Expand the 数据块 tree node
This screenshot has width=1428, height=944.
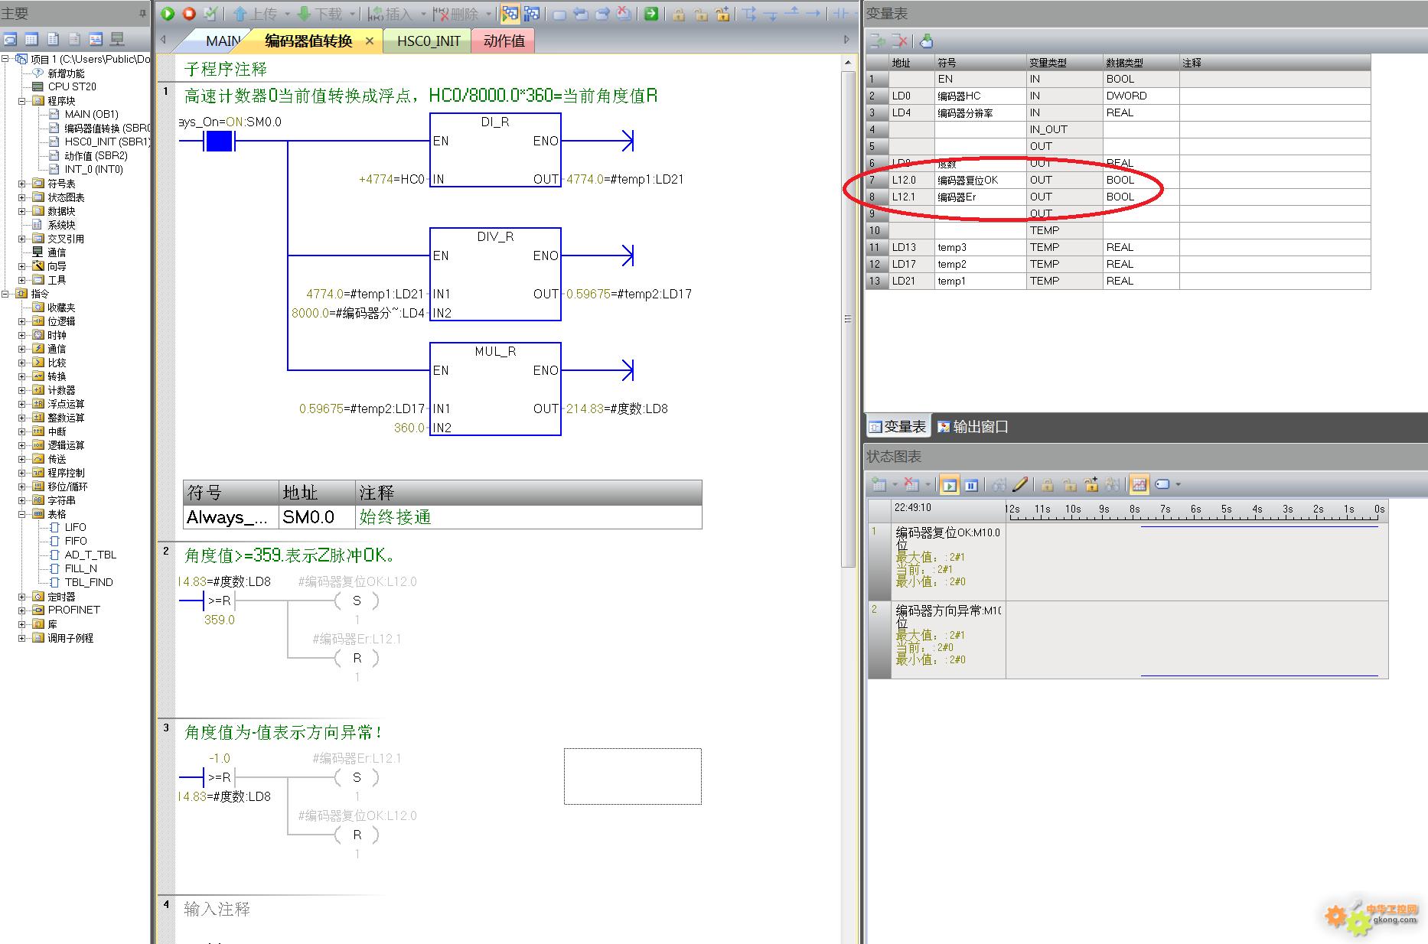coord(22,211)
